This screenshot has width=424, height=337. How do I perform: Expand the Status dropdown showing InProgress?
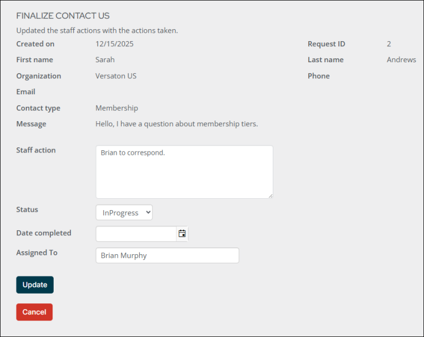tap(124, 212)
